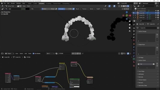Open the Texture properties checker tab icon
160x90 pixels.
(134, 66)
